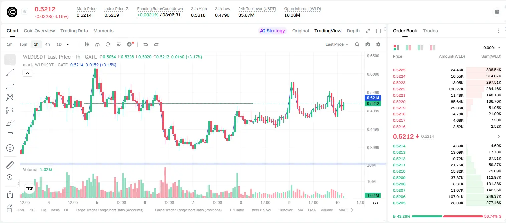
Task: Open chart settings gear icon
Action: (378, 44)
